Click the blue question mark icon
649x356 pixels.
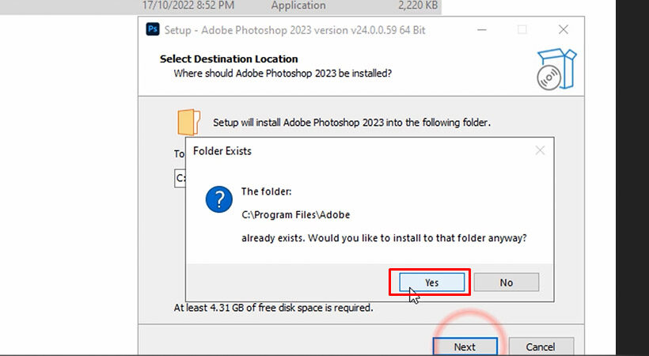pos(218,199)
